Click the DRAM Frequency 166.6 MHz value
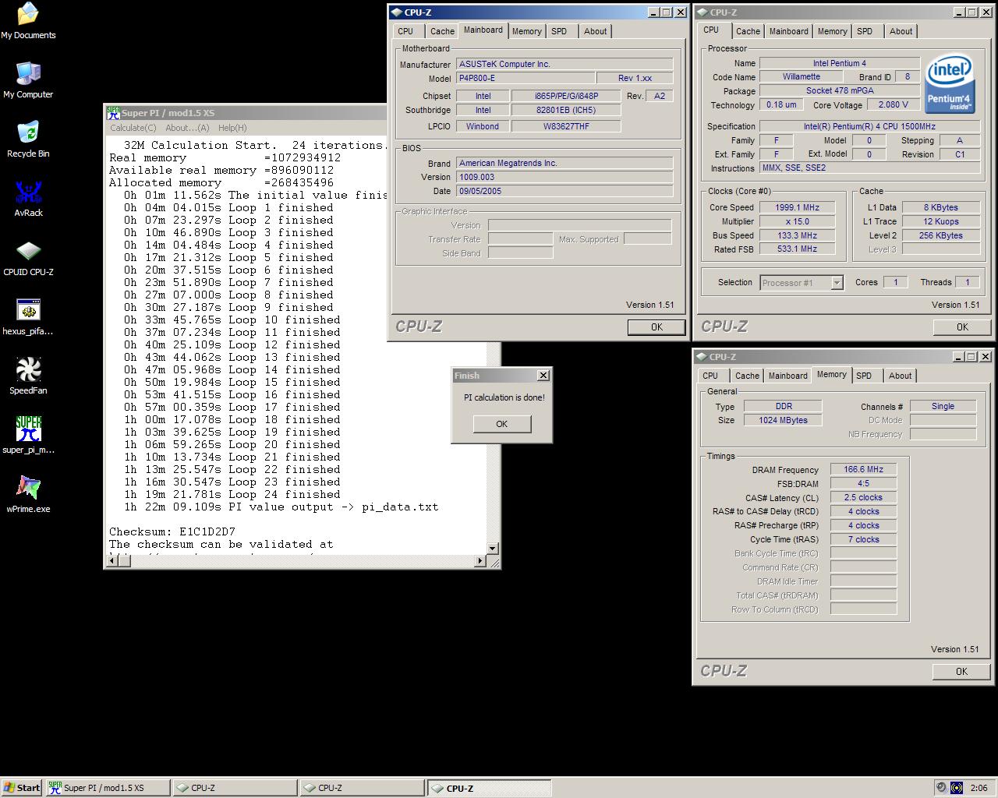 click(863, 469)
